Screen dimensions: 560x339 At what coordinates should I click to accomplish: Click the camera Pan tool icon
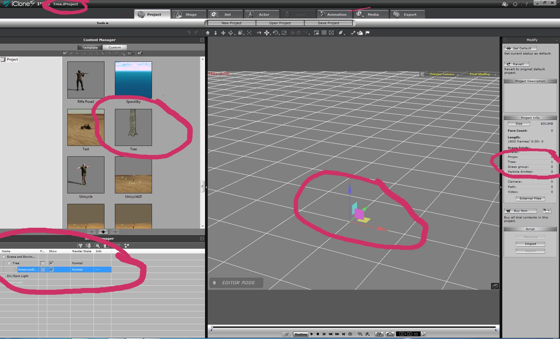[x=223, y=33]
